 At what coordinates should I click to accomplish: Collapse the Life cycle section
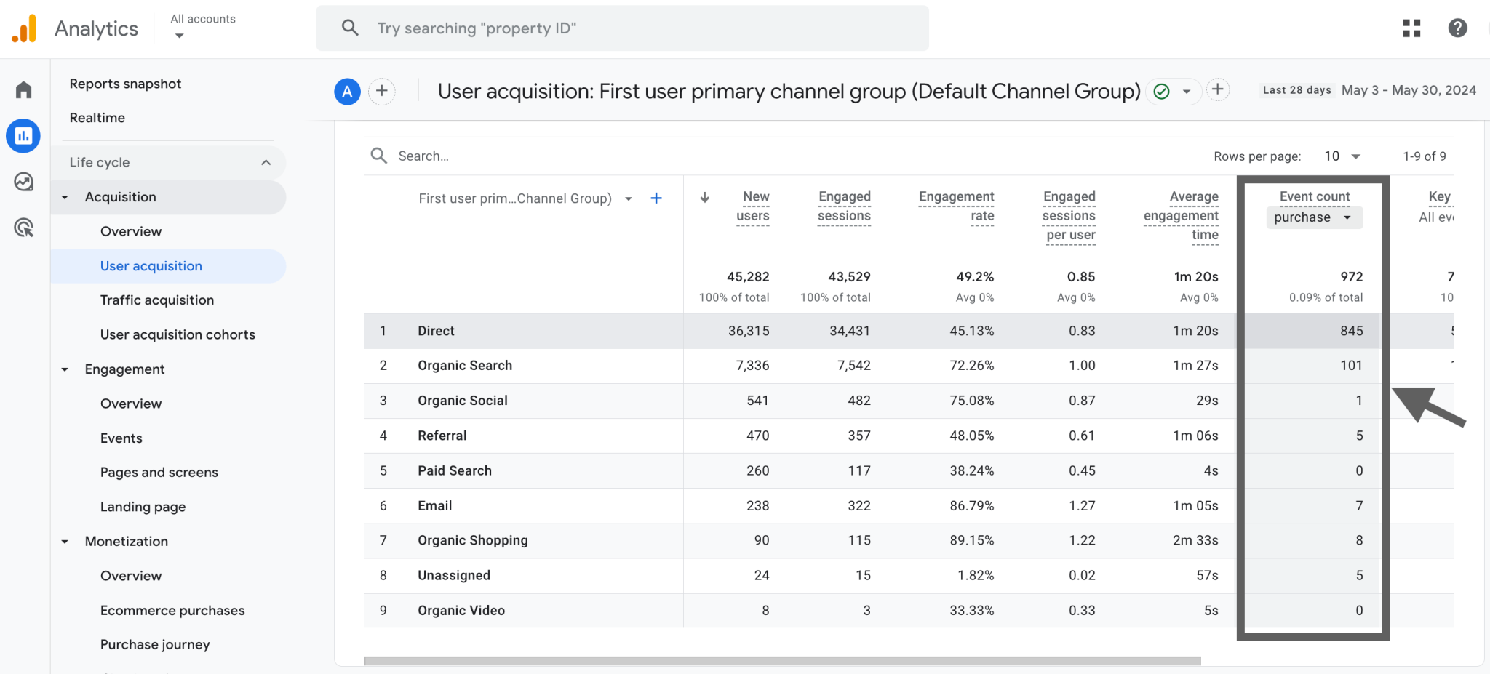[x=266, y=161]
